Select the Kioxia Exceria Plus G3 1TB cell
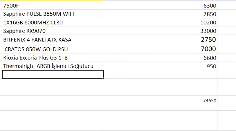Screen dimensions: 236x131 click(53, 58)
